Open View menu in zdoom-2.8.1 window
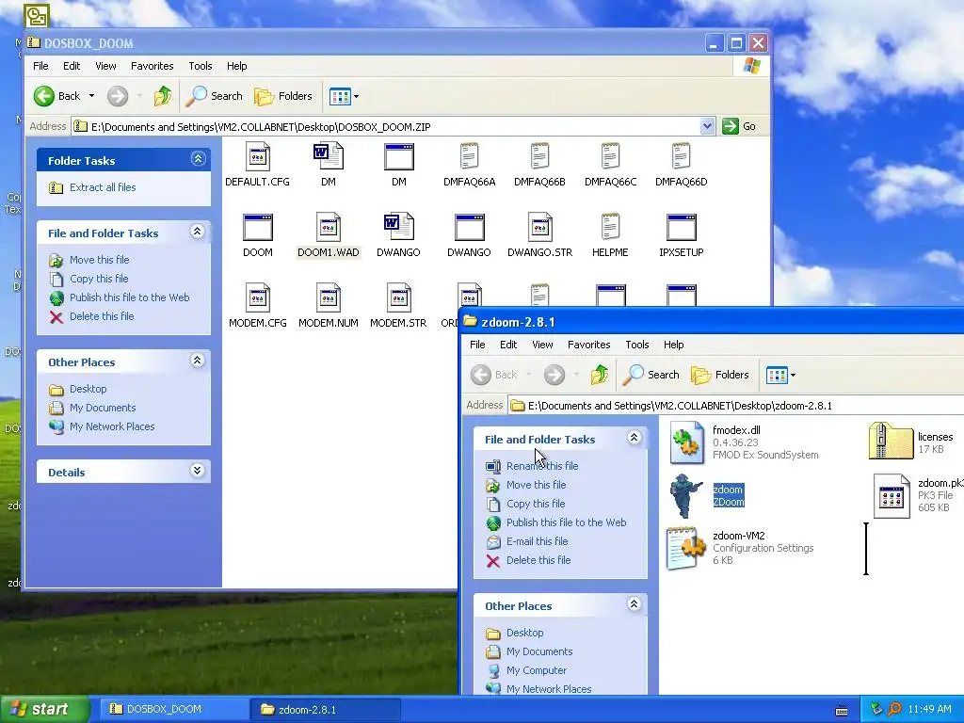The width and height of the screenshot is (964, 723). [542, 345]
